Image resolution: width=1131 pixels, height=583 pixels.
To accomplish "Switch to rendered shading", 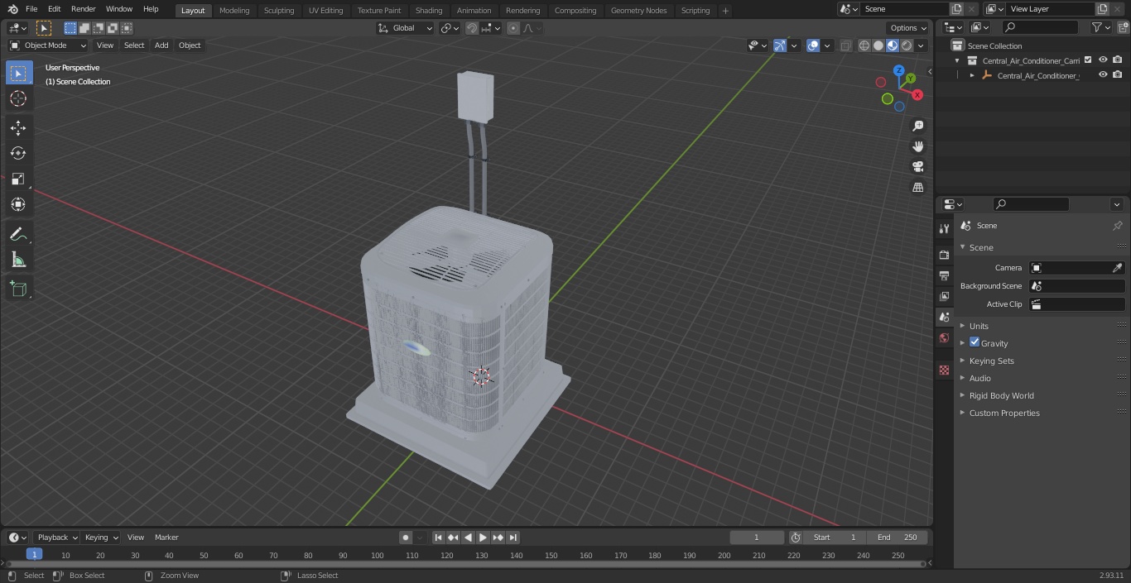I will click(907, 45).
